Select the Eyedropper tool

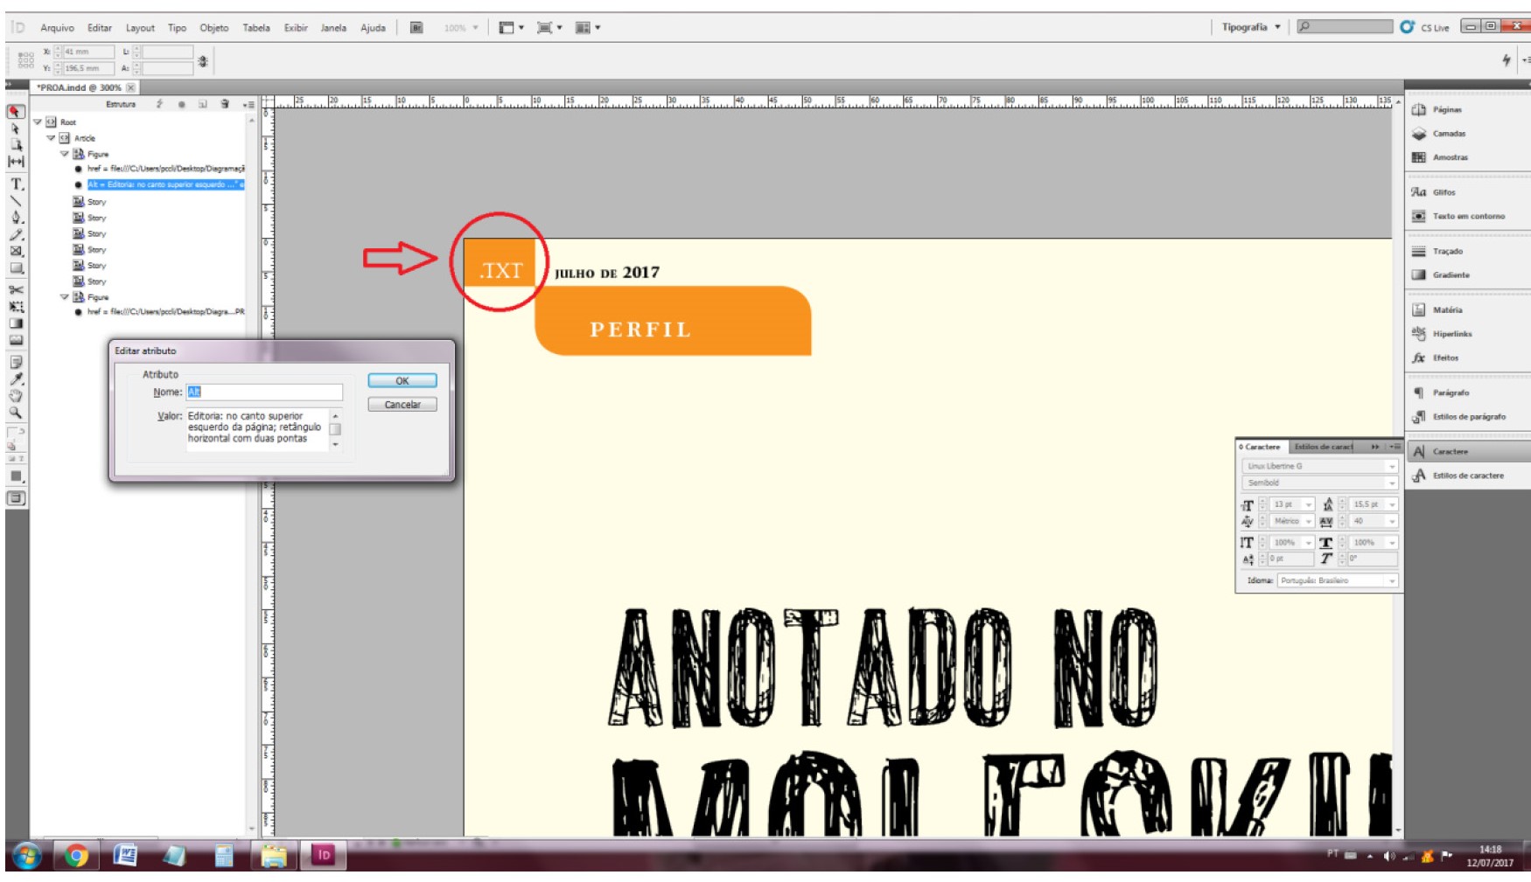[x=16, y=379]
